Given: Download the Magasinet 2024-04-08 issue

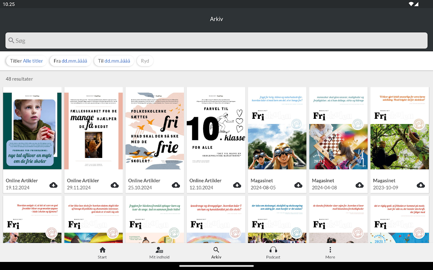Looking at the screenshot, I should 360,185.
